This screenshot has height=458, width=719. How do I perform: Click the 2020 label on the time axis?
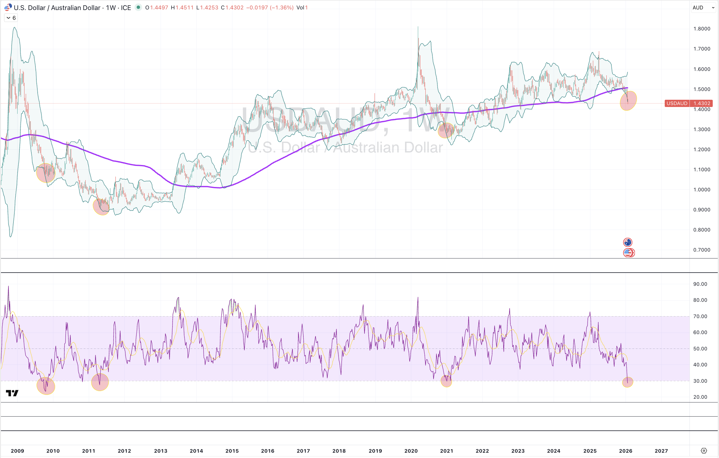pyautogui.click(x=411, y=451)
